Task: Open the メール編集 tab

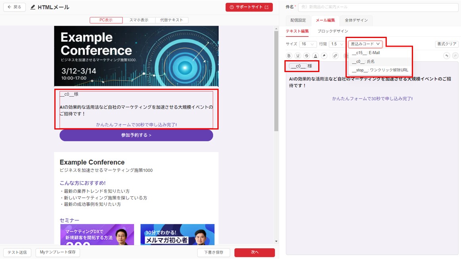Action: [325, 20]
